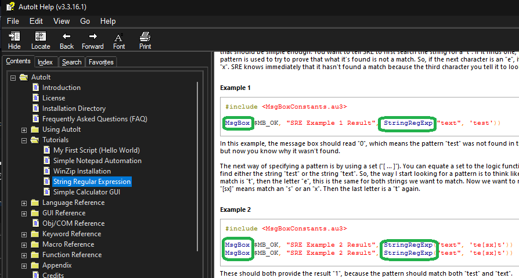Open Simple Calculator GUI tutorial
This screenshot has height=278, width=519.
tap(86, 192)
